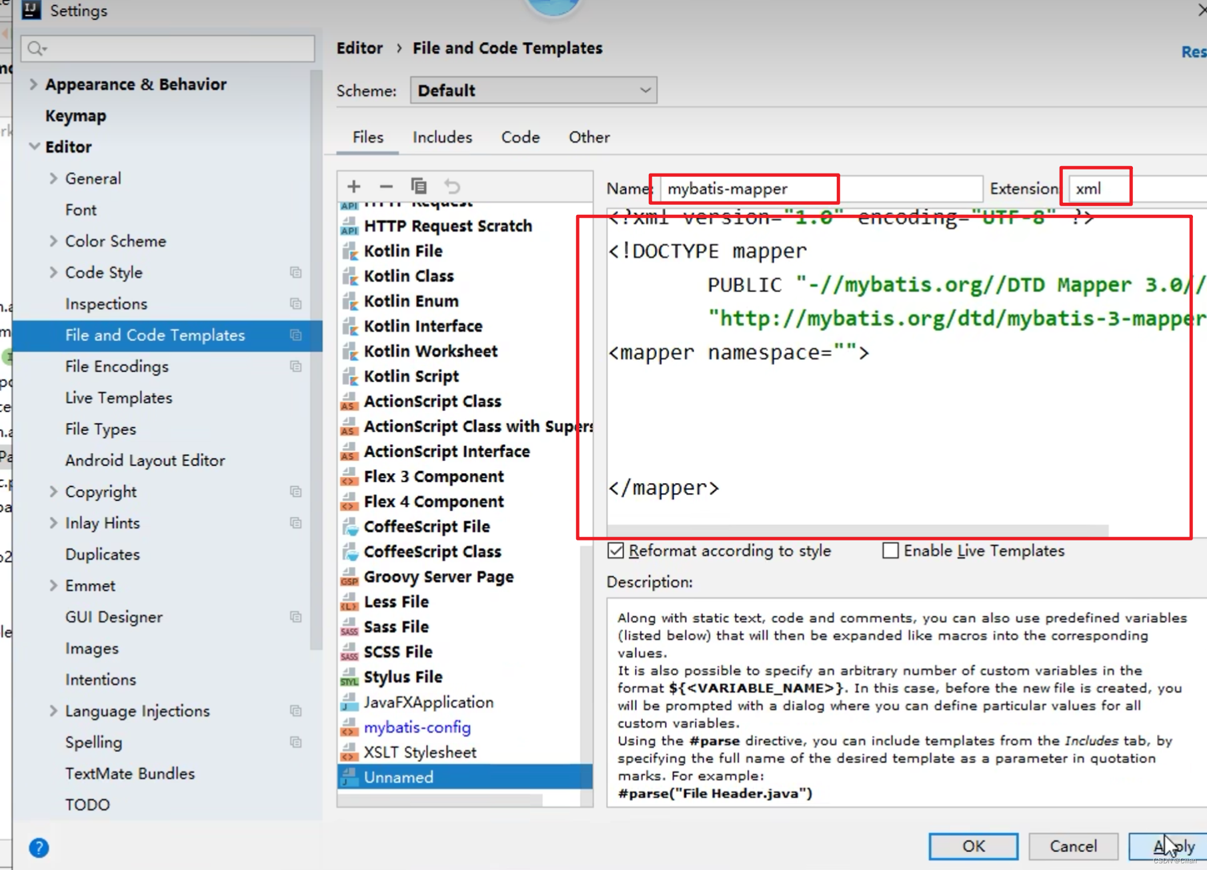Click the Less File template icon

click(349, 602)
